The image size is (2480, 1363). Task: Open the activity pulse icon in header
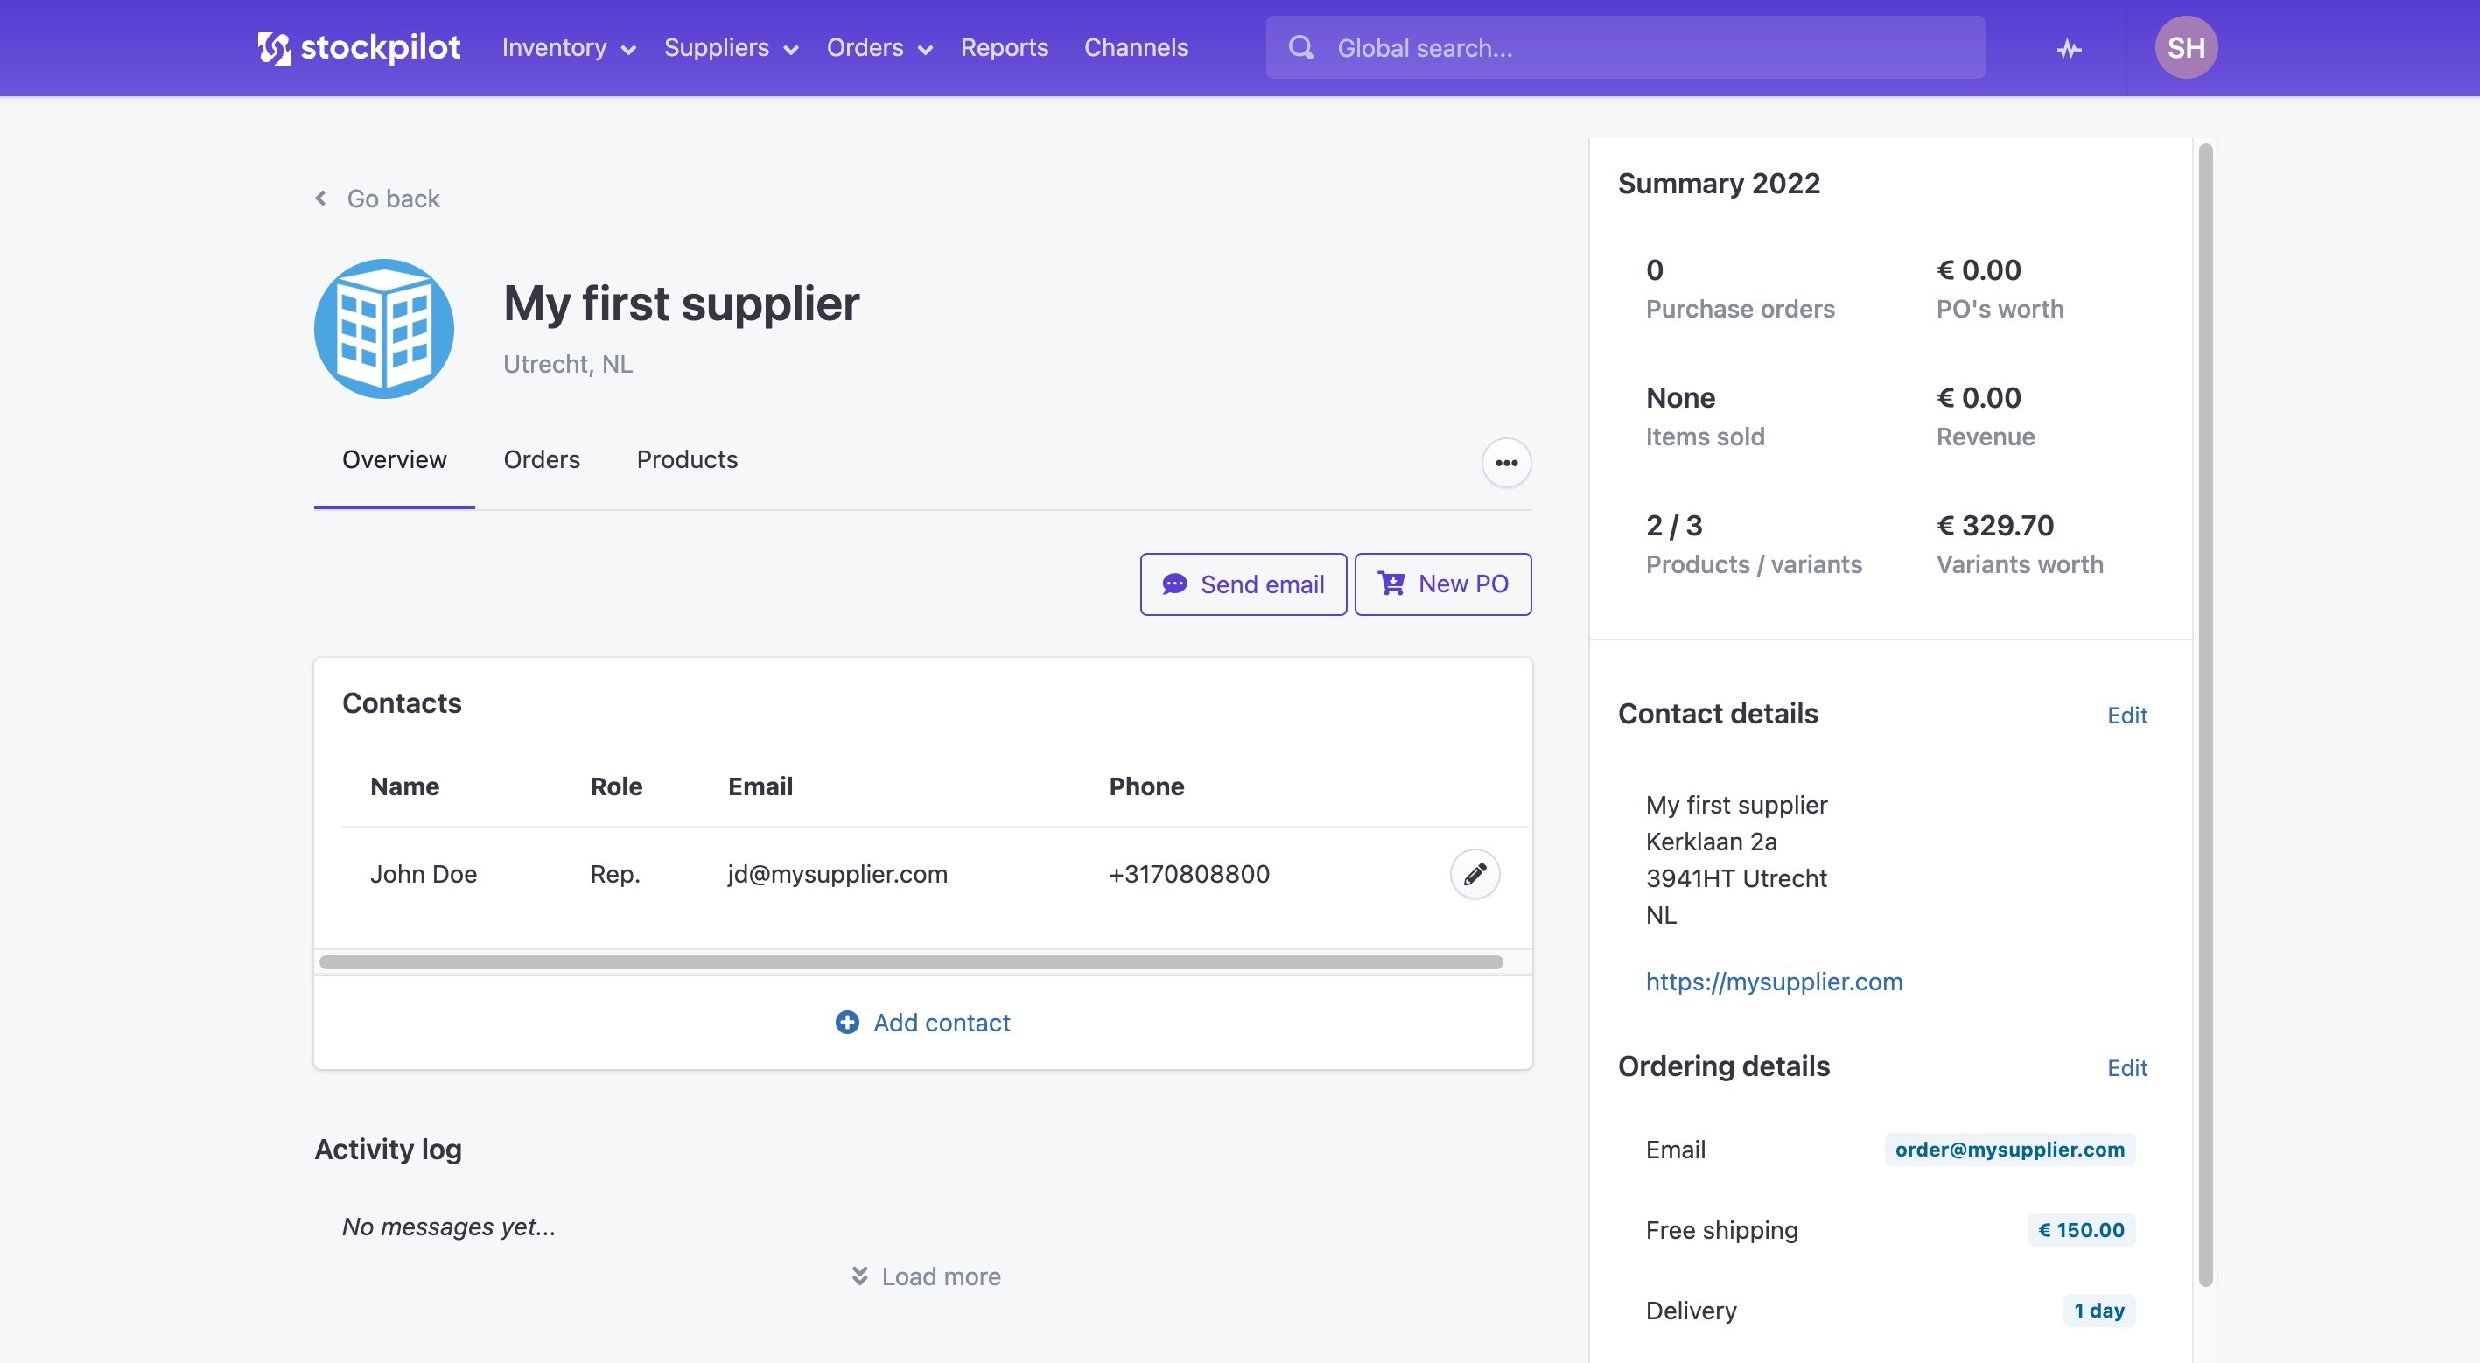click(2069, 48)
